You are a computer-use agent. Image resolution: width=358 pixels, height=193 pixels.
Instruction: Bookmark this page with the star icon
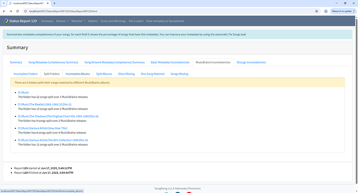[316, 11]
